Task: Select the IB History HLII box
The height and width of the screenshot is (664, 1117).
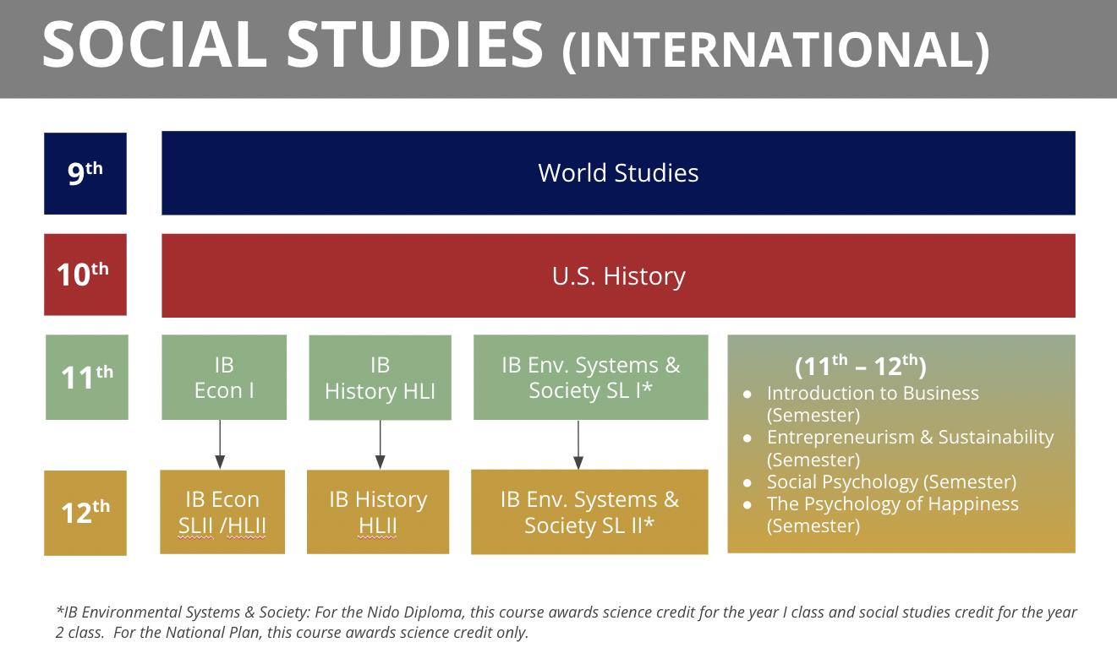Action: tap(378, 512)
